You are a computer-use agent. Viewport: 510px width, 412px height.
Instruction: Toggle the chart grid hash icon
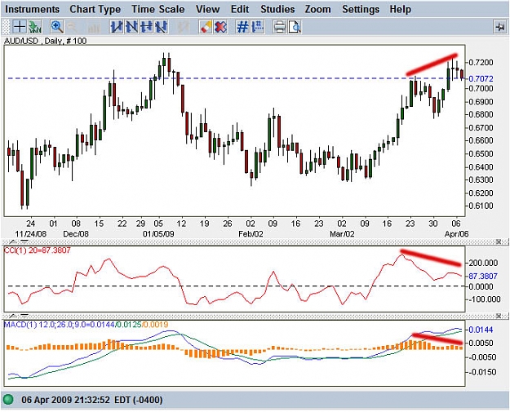click(x=242, y=27)
